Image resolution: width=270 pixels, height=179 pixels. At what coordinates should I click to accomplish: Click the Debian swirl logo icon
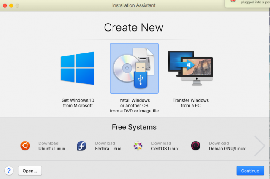[196, 146]
